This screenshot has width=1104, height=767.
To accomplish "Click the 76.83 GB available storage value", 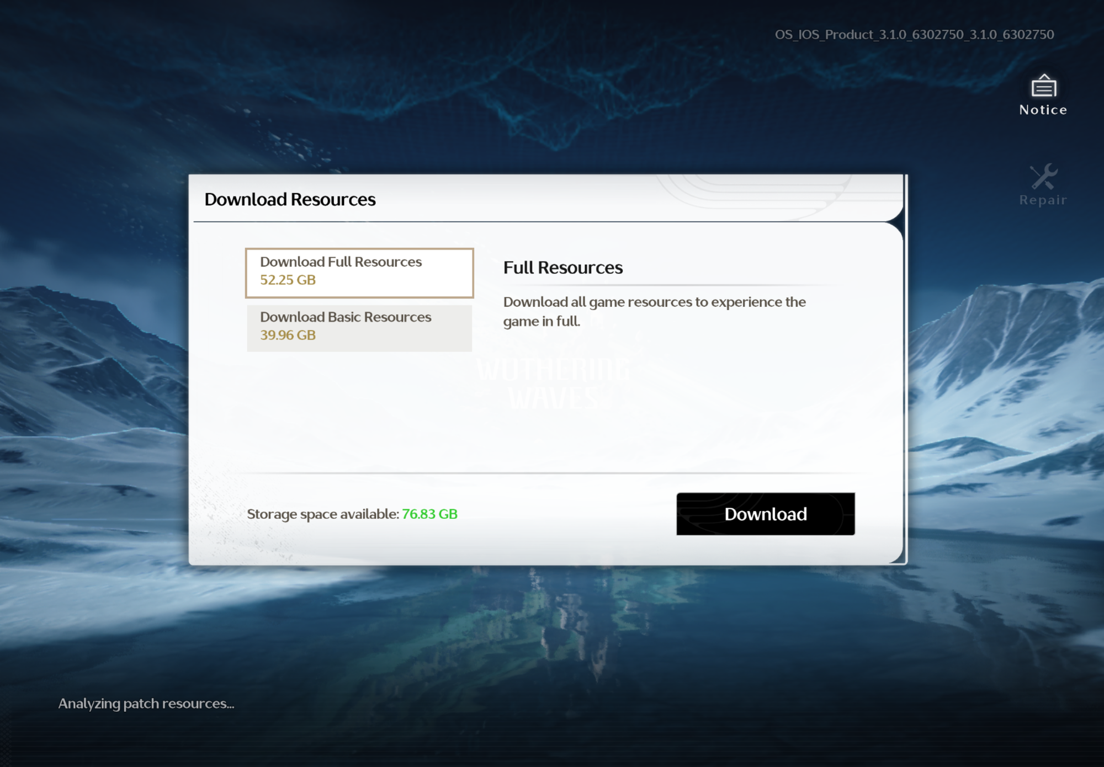I will pos(429,514).
